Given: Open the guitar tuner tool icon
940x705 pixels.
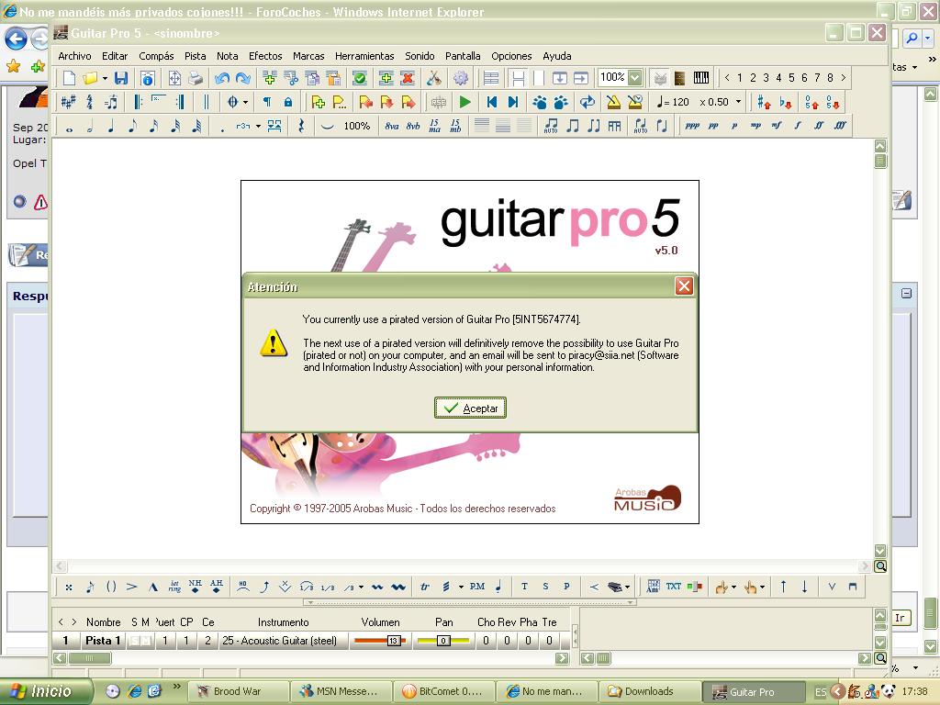Looking at the screenshot, I should point(433,78).
